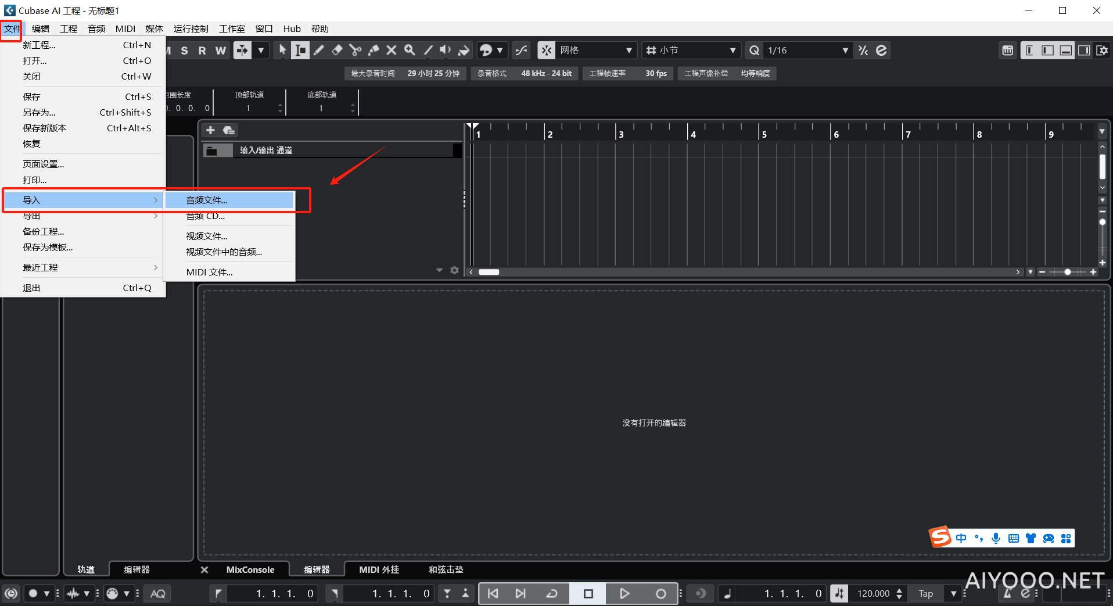Toggle Snap on/off button
The width and height of the screenshot is (1113, 606).
tap(546, 51)
